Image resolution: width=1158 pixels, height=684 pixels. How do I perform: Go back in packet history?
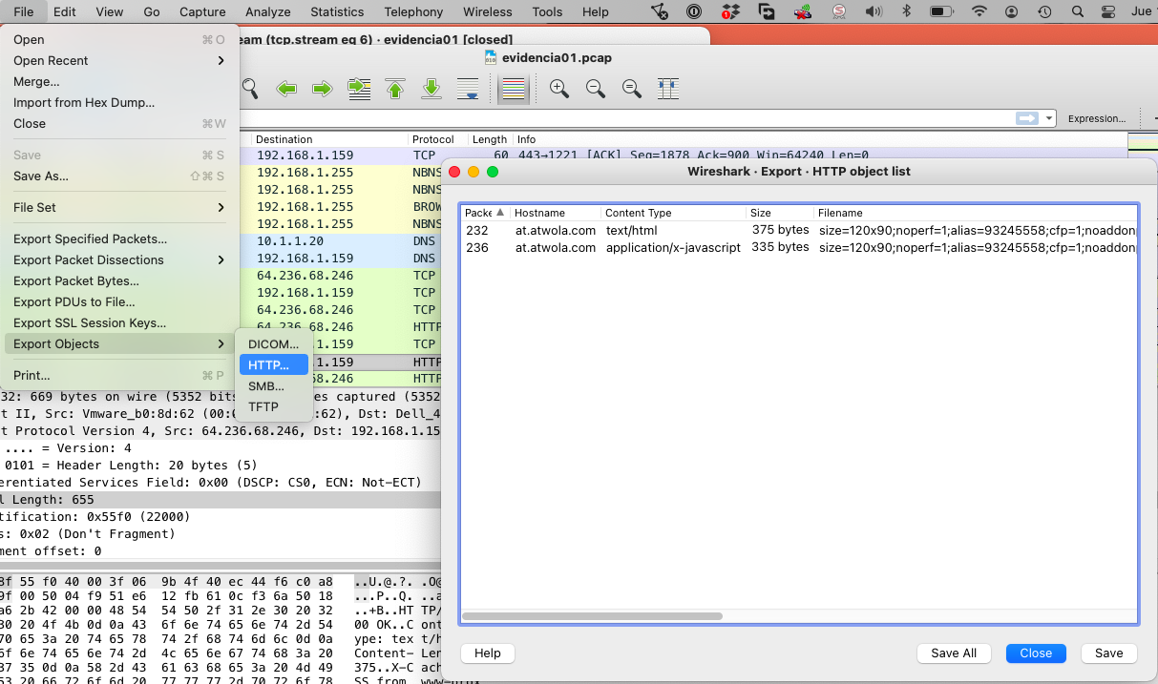pos(286,89)
